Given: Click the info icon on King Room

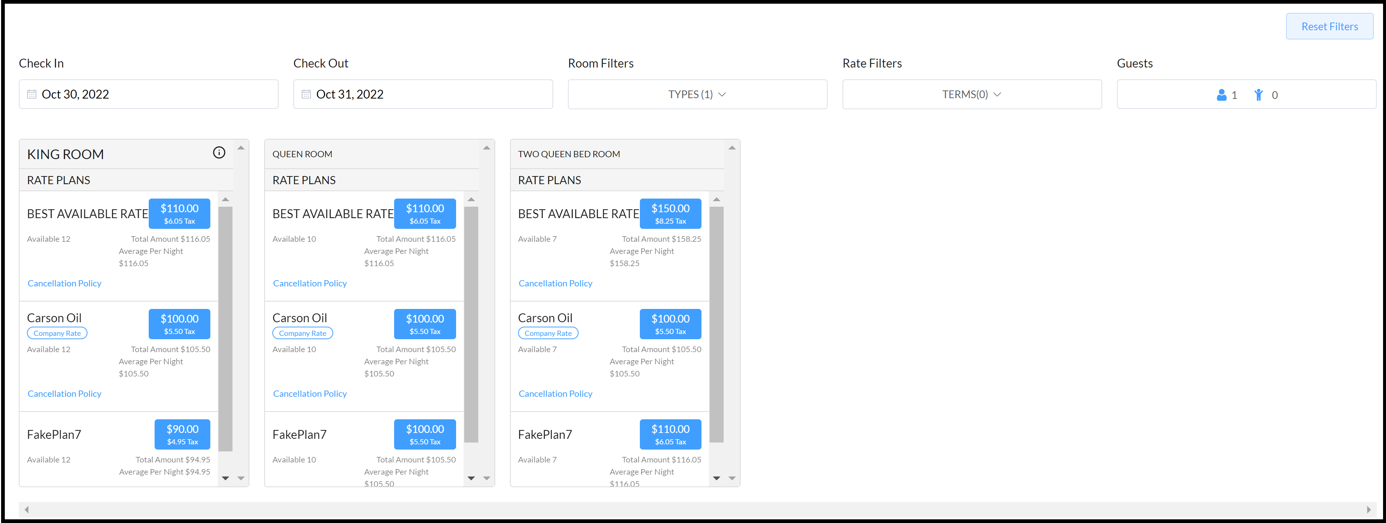Looking at the screenshot, I should (x=219, y=152).
